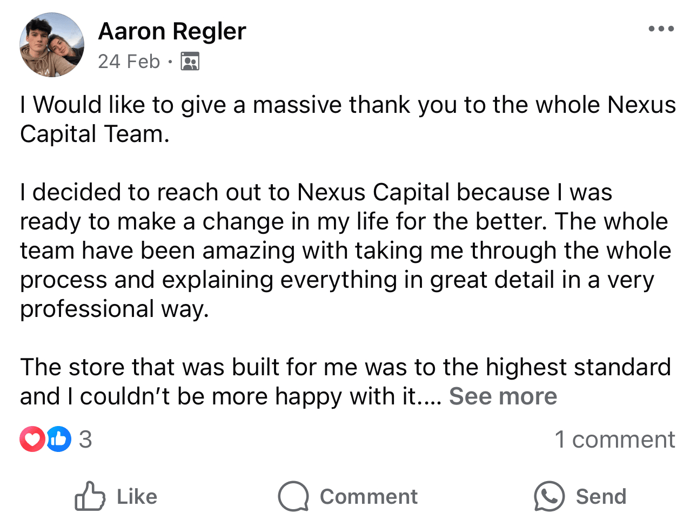The width and height of the screenshot is (697, 527).
Task: Click the opening 'massive thank you' sentence
Action: [x=348, y=119]
